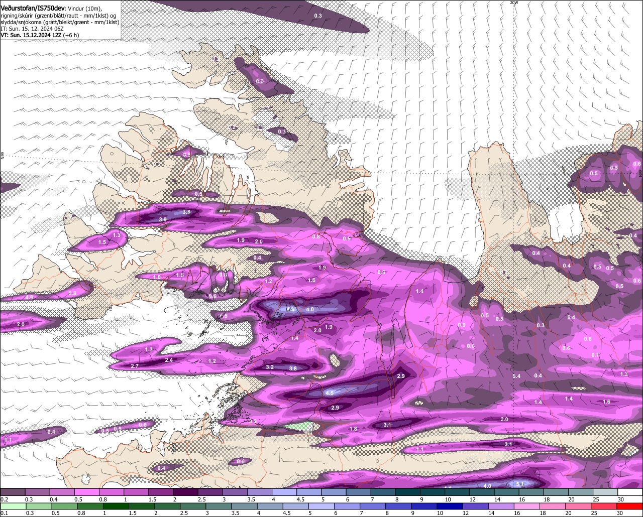The height and width of the screenshot is (517, 643).
Task: Click the 2.4 precipitation value on map
Action: [169, 360]
